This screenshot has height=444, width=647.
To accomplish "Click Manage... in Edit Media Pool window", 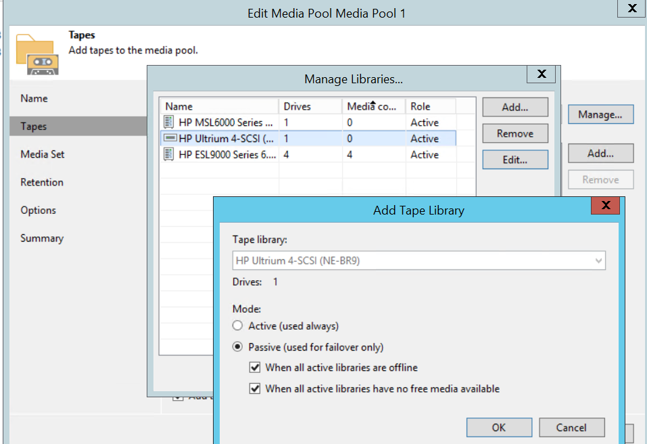I will tap(600, 114).
